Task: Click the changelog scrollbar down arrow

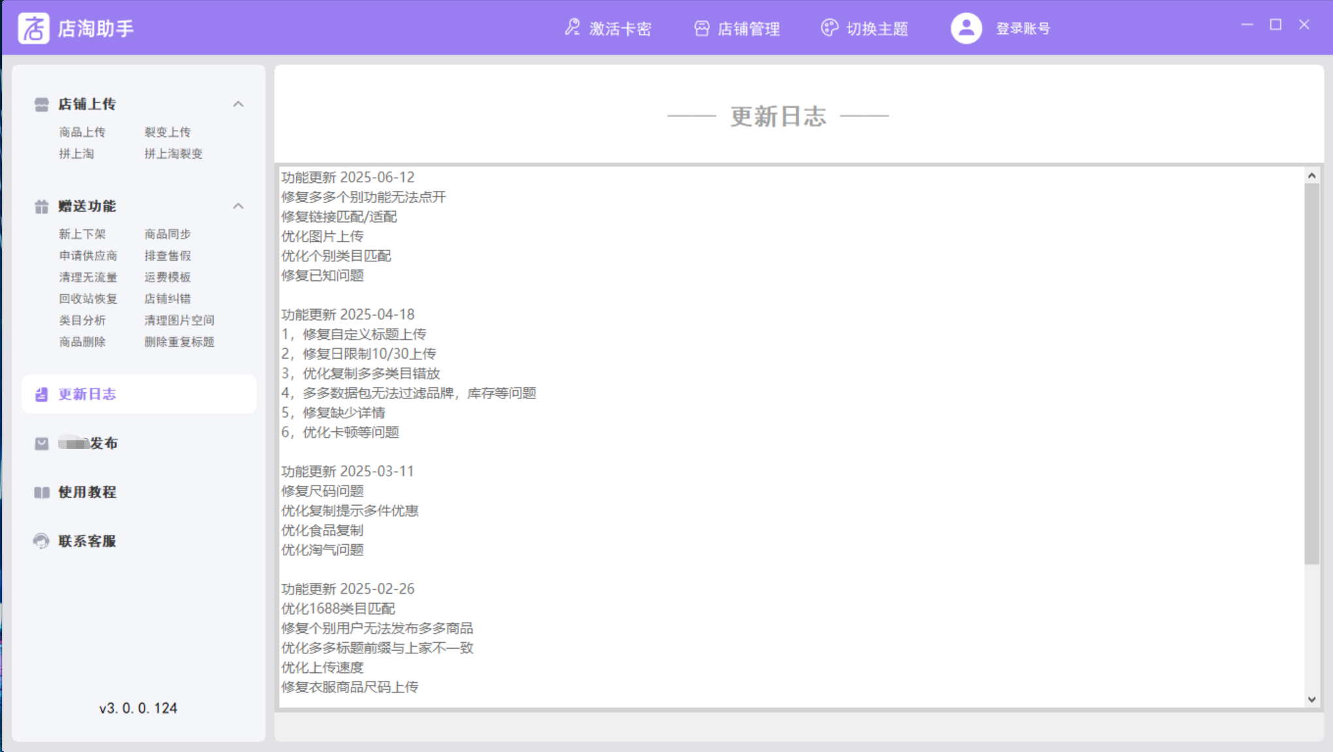Action: click(x=1311, y=699)
